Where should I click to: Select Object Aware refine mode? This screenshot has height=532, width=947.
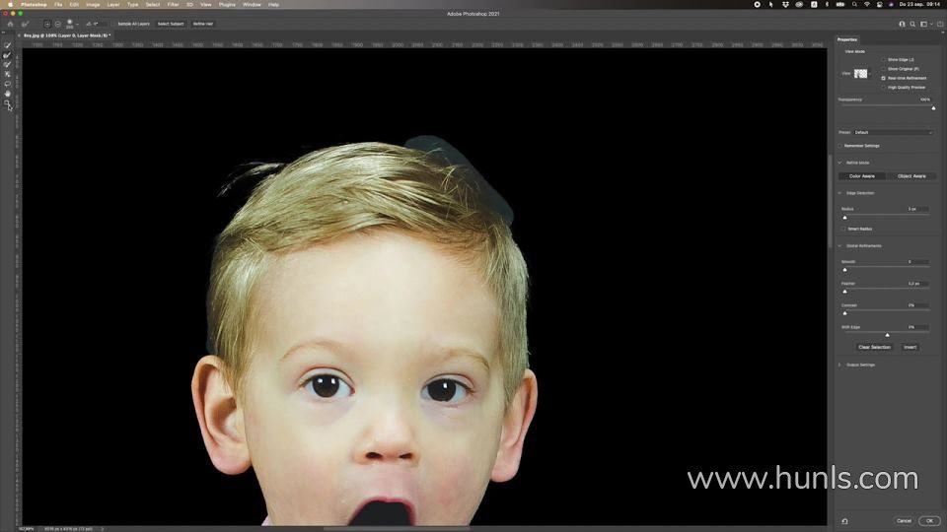pos(911,176)
